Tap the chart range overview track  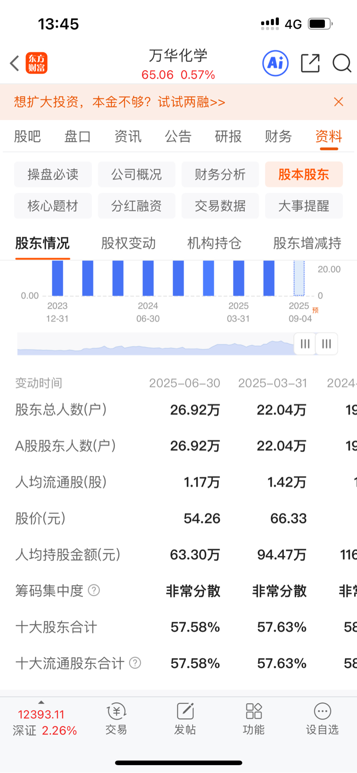156,344
